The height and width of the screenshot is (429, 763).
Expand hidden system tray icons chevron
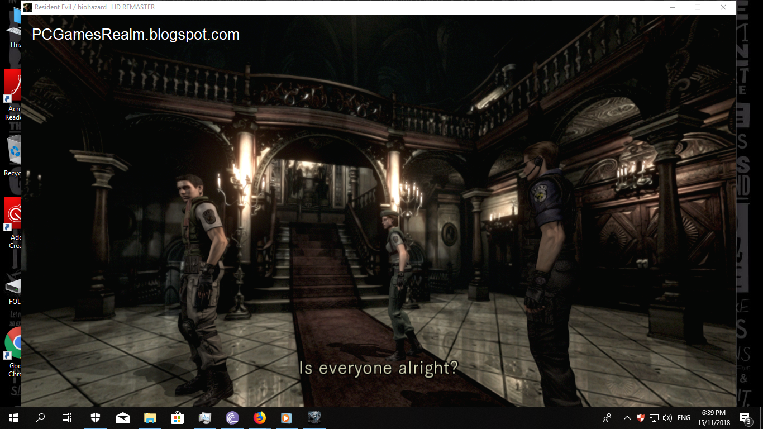click(627, 417)
